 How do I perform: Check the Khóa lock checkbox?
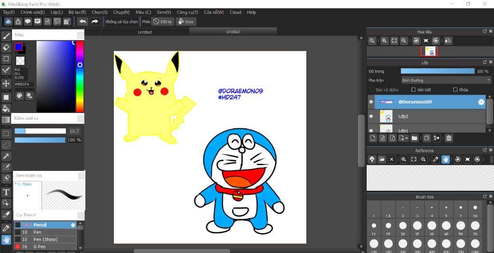point(455,90)
